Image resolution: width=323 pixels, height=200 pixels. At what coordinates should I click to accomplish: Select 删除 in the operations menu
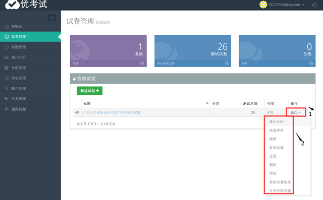273,165
